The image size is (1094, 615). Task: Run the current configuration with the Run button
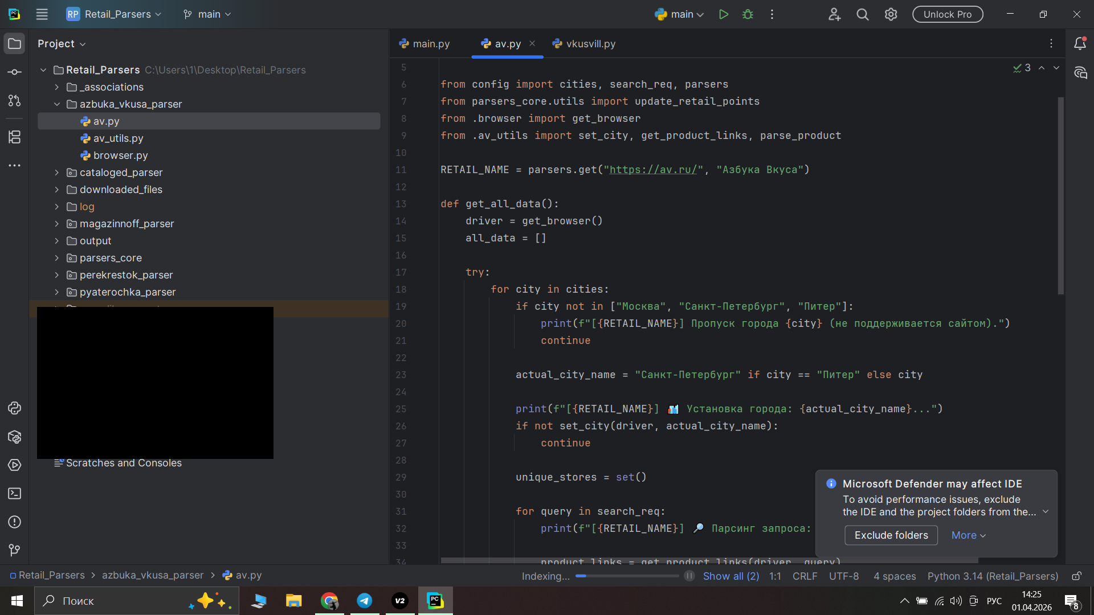pyautogui.click(x=724, y=14)
